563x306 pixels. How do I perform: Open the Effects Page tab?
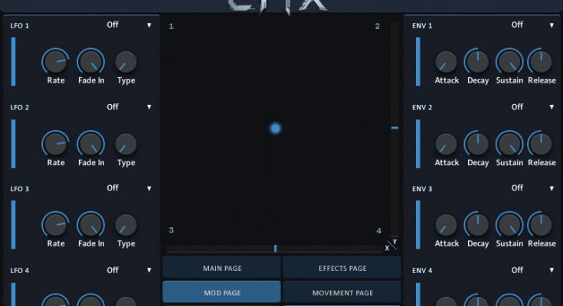point(342,268)
